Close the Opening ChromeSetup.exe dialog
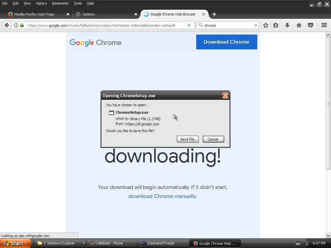This screenshot has width=331, height=248. [x=225, y=96]
